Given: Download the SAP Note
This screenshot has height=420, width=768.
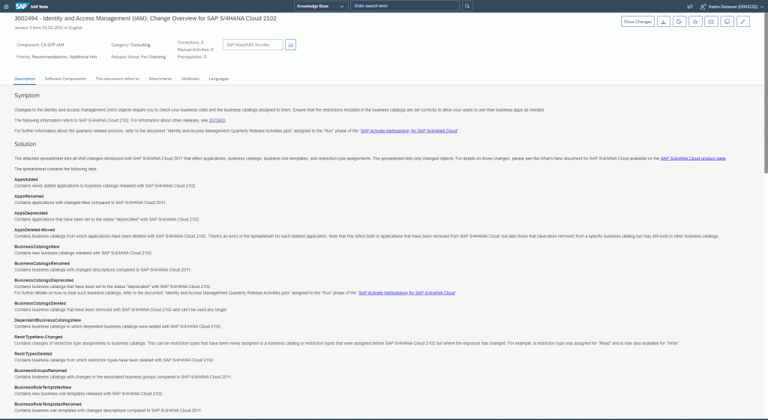Looking at the screenshot, I should click(x=663, y=22).
